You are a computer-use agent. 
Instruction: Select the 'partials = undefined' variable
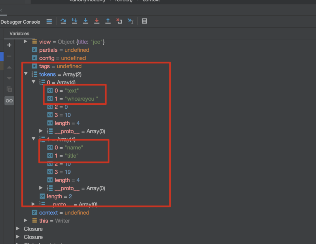64,50
